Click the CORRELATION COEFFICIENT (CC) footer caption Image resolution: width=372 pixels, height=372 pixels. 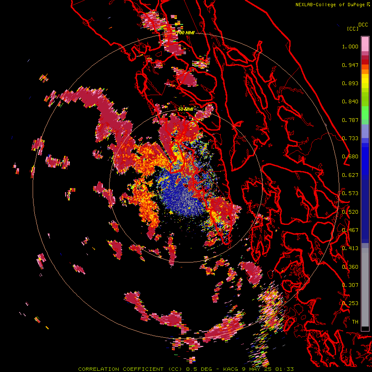tap(130, 369)
